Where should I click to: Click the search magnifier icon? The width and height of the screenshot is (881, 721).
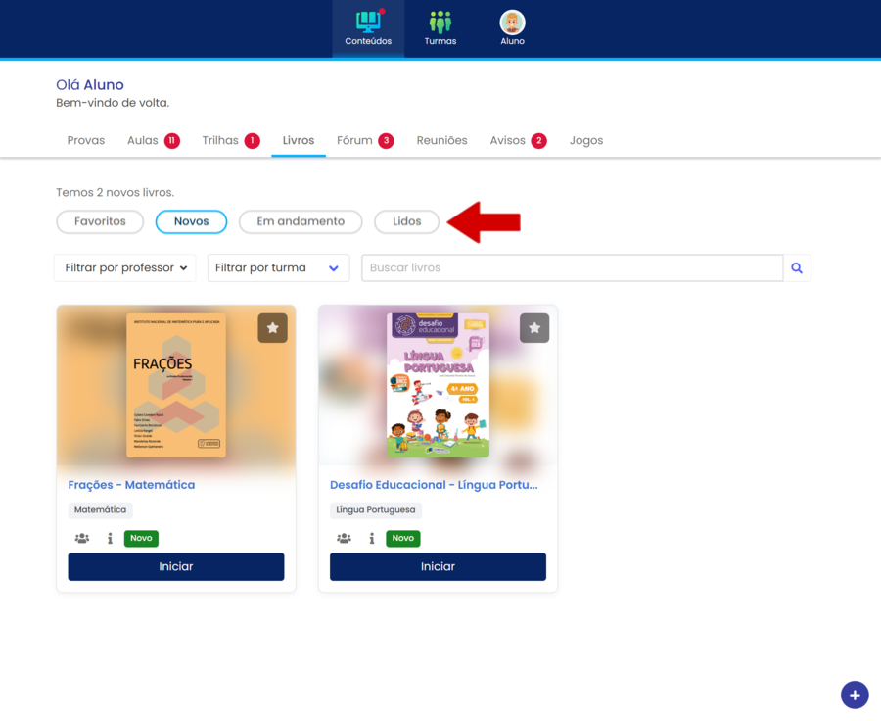(797, 268)
